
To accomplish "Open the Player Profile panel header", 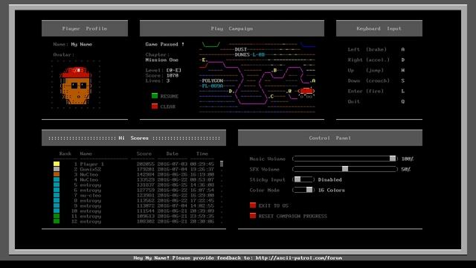I will (x=85, y=28).
